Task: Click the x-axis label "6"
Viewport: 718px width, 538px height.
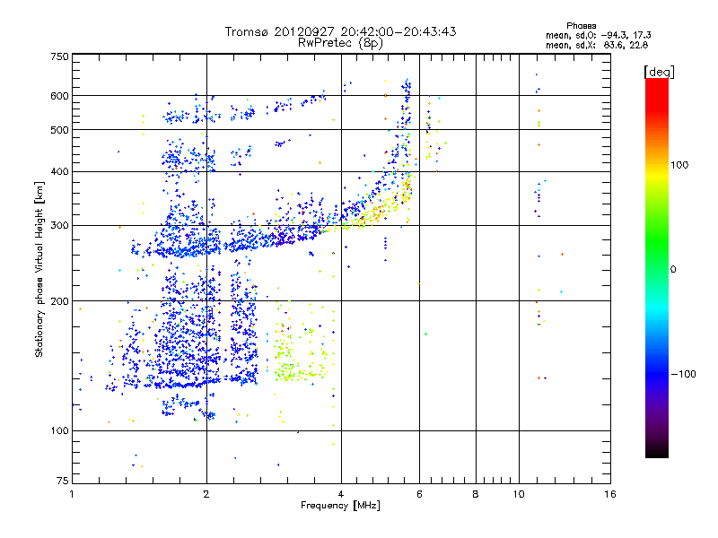Action: tap(419, 494)
